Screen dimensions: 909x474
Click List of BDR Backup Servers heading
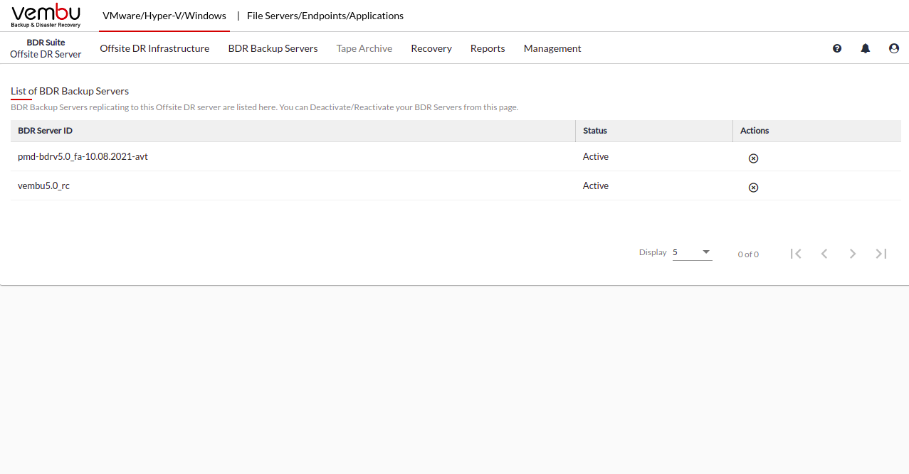coord(70,91)
